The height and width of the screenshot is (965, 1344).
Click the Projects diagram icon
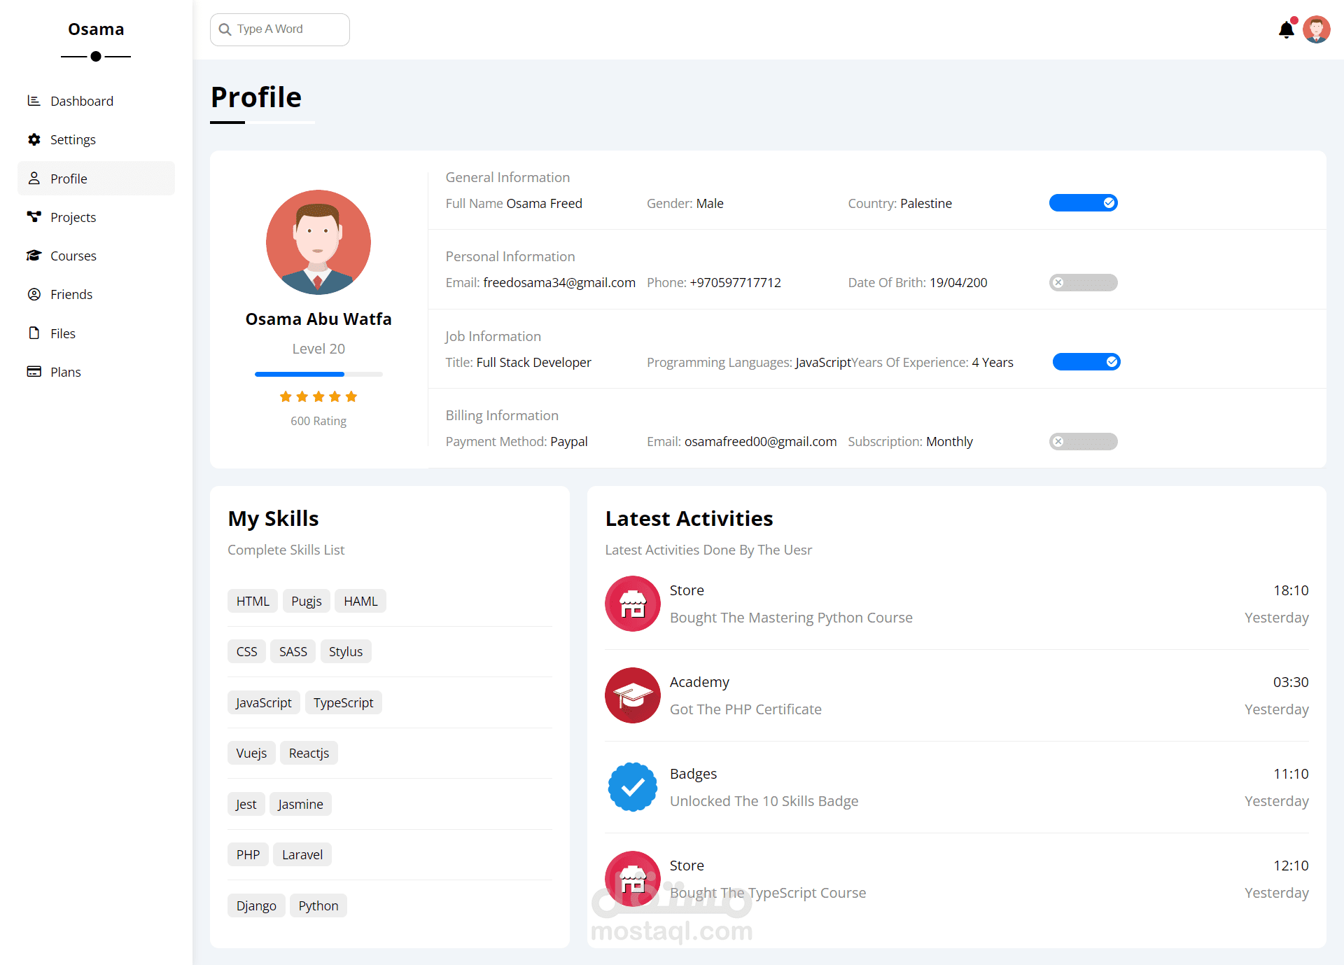(34, 216)
